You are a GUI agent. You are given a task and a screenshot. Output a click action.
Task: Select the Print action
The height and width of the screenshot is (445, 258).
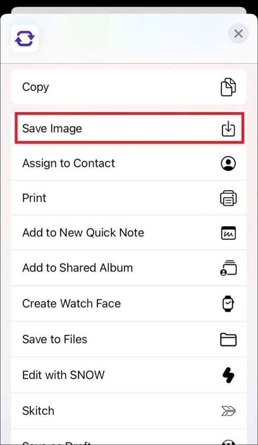[x=129, y=198]
